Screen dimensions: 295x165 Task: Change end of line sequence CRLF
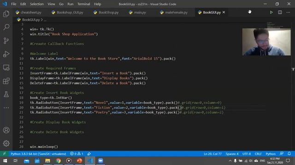[258, 154]
